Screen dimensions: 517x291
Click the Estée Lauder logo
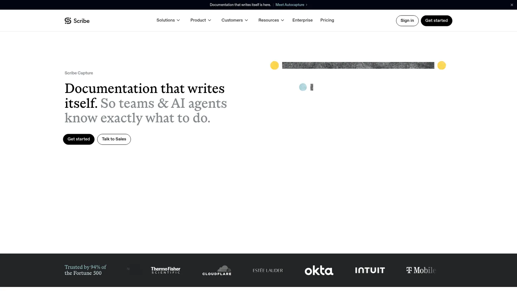(x=268, y=270)
